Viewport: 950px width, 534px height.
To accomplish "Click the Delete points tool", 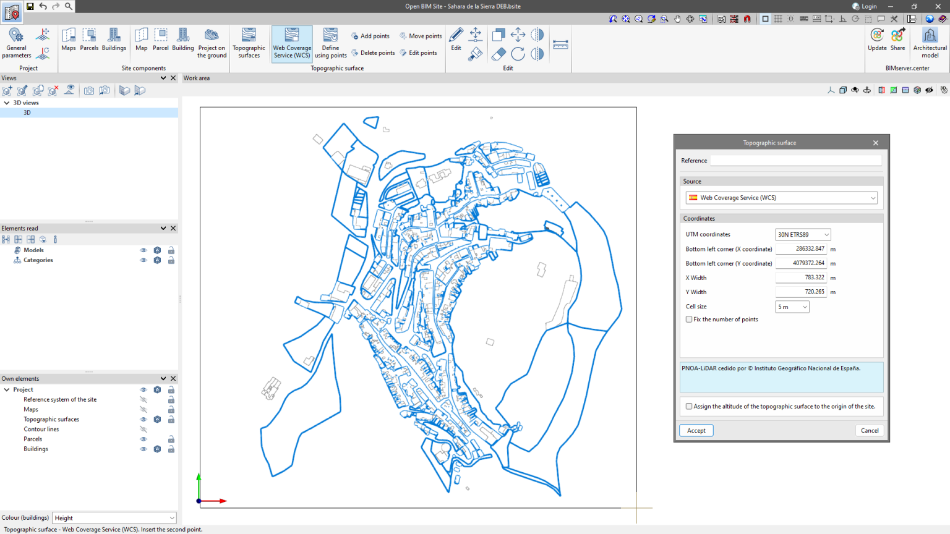I will click(373, 53).
